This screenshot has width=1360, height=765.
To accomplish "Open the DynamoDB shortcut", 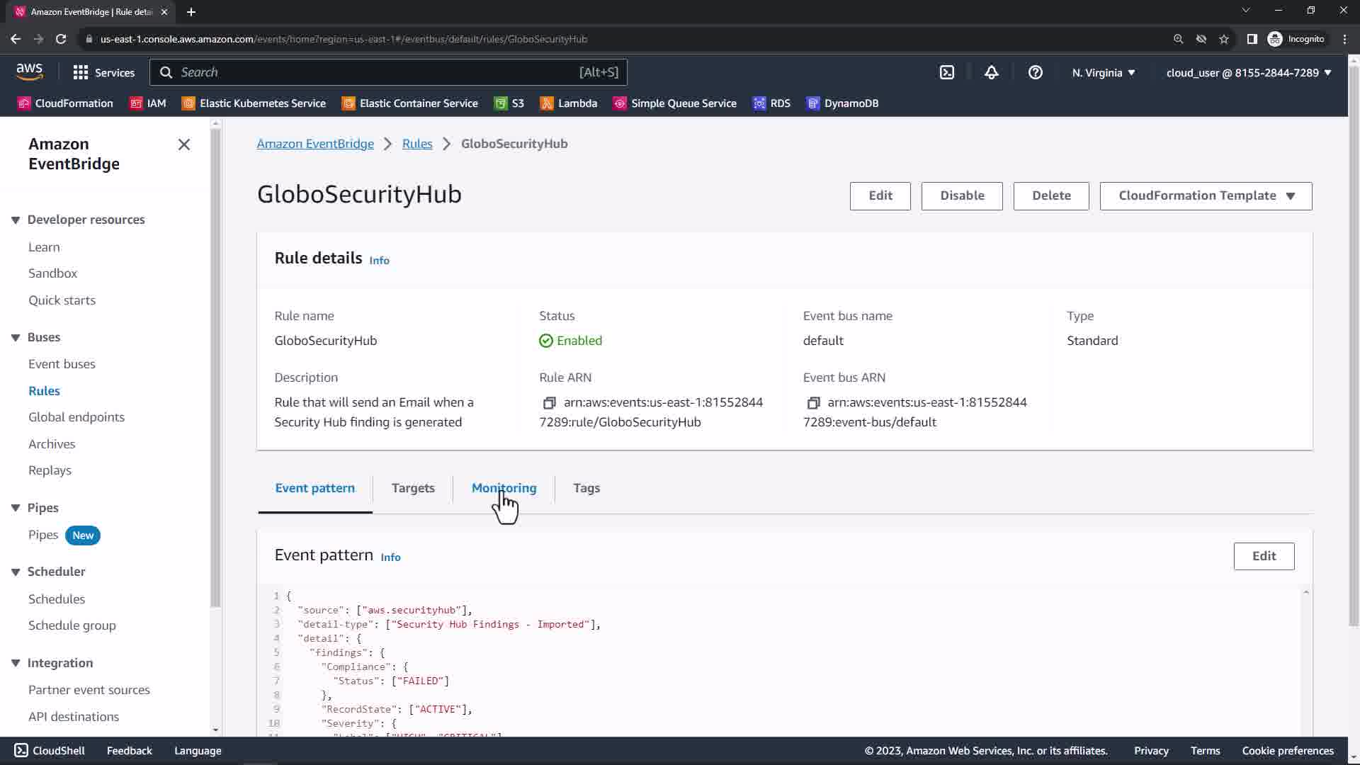I will (x=842, y=103).
